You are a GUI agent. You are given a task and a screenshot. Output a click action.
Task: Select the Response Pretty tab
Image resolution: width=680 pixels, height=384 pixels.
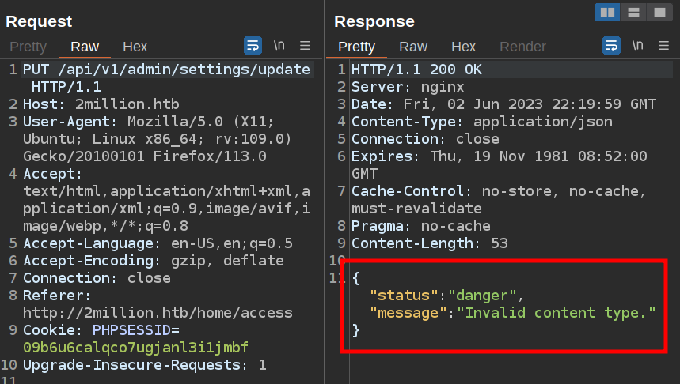[x=356, y=47]
